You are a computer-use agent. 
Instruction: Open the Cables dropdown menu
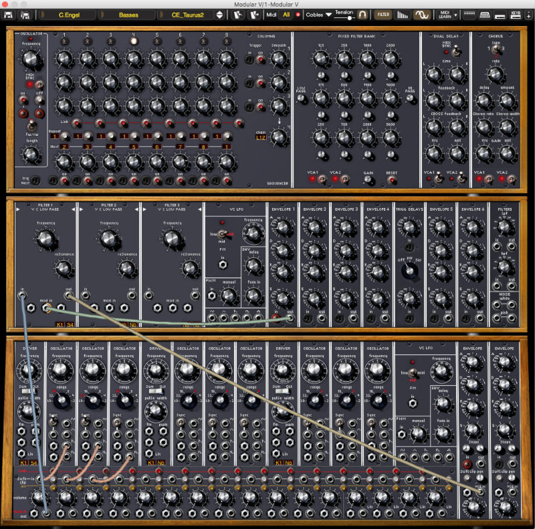318,15
